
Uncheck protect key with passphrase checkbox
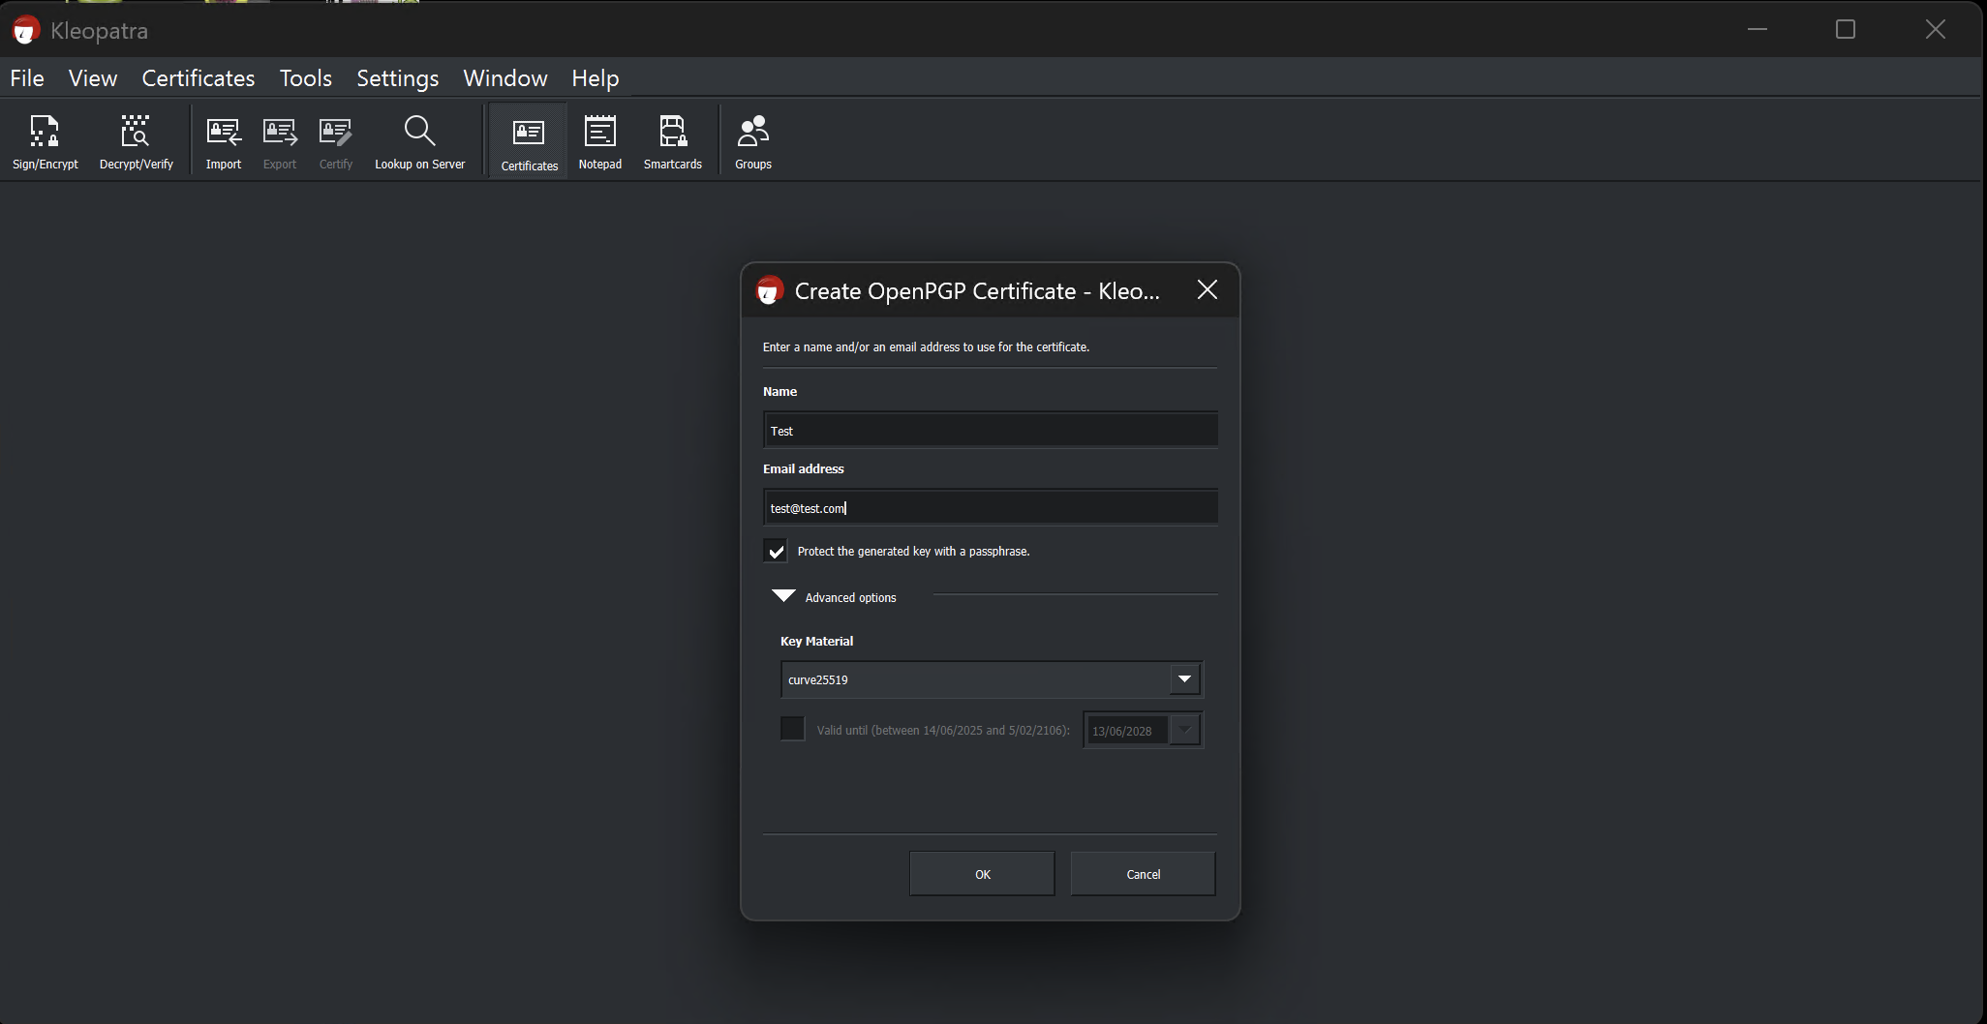click(x=776, y=551)
